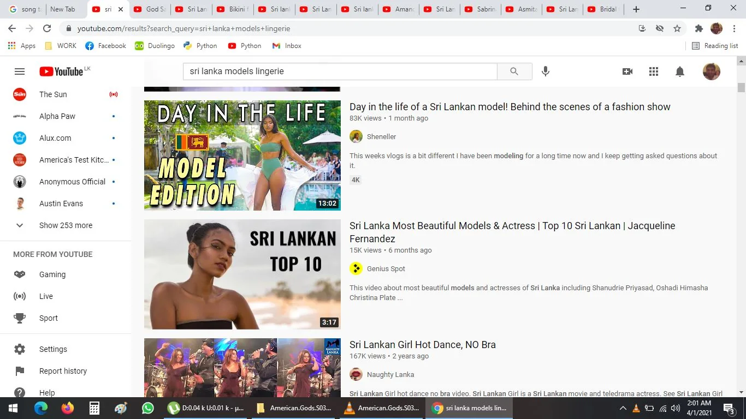The image size is (746, 419).
Task: Open the YouTube guide hamburger menu
Action: click(x=20, y=71)
